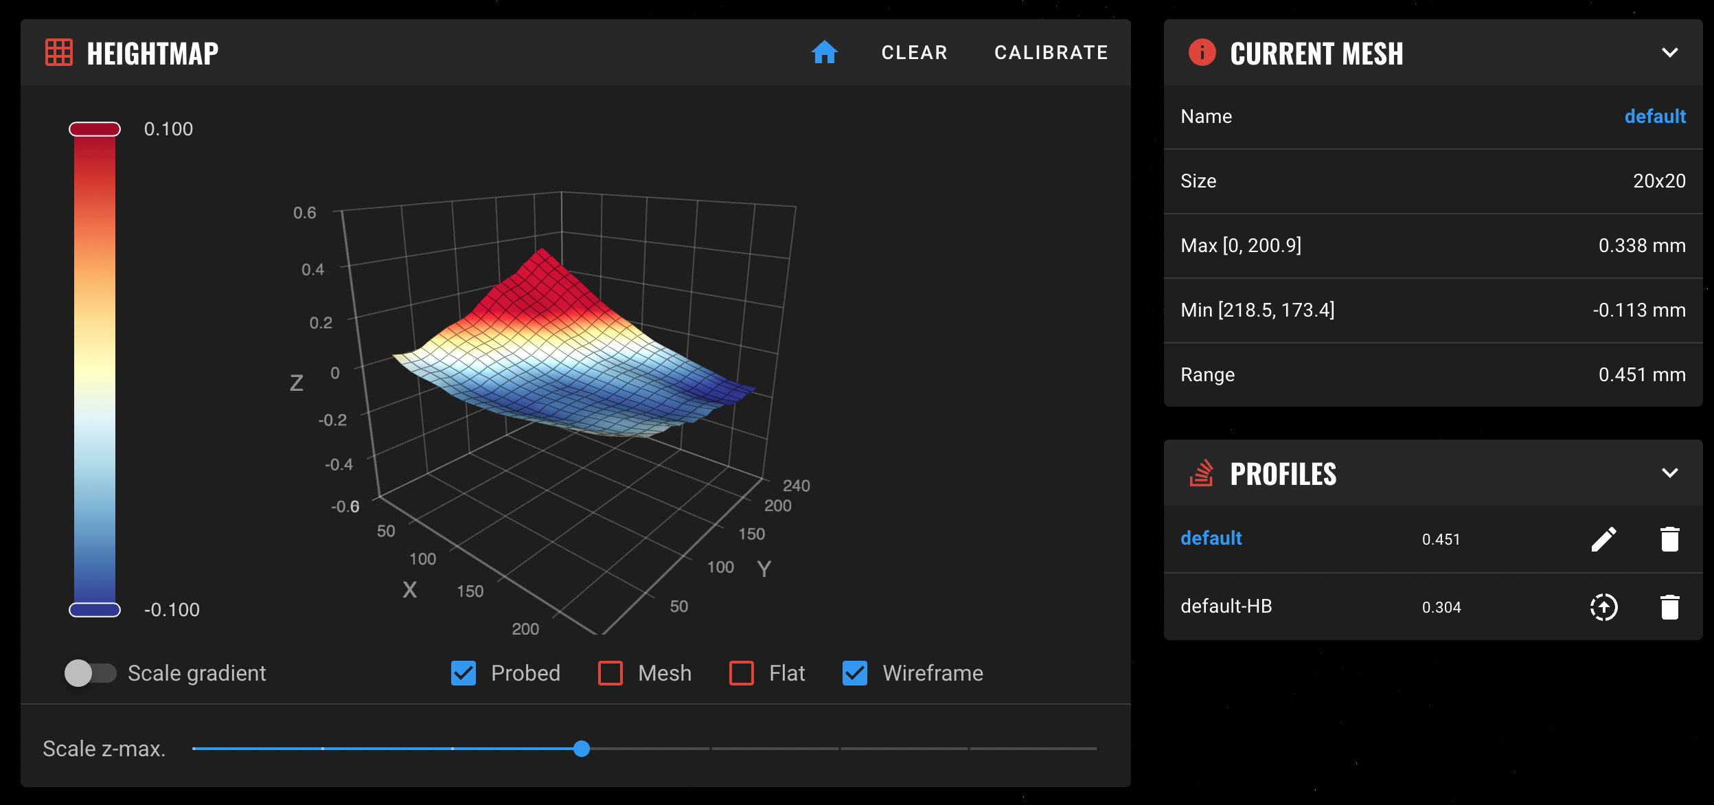Uncheck the Probed checkbox
The image size is (1714, 805).
pos(464,673)
